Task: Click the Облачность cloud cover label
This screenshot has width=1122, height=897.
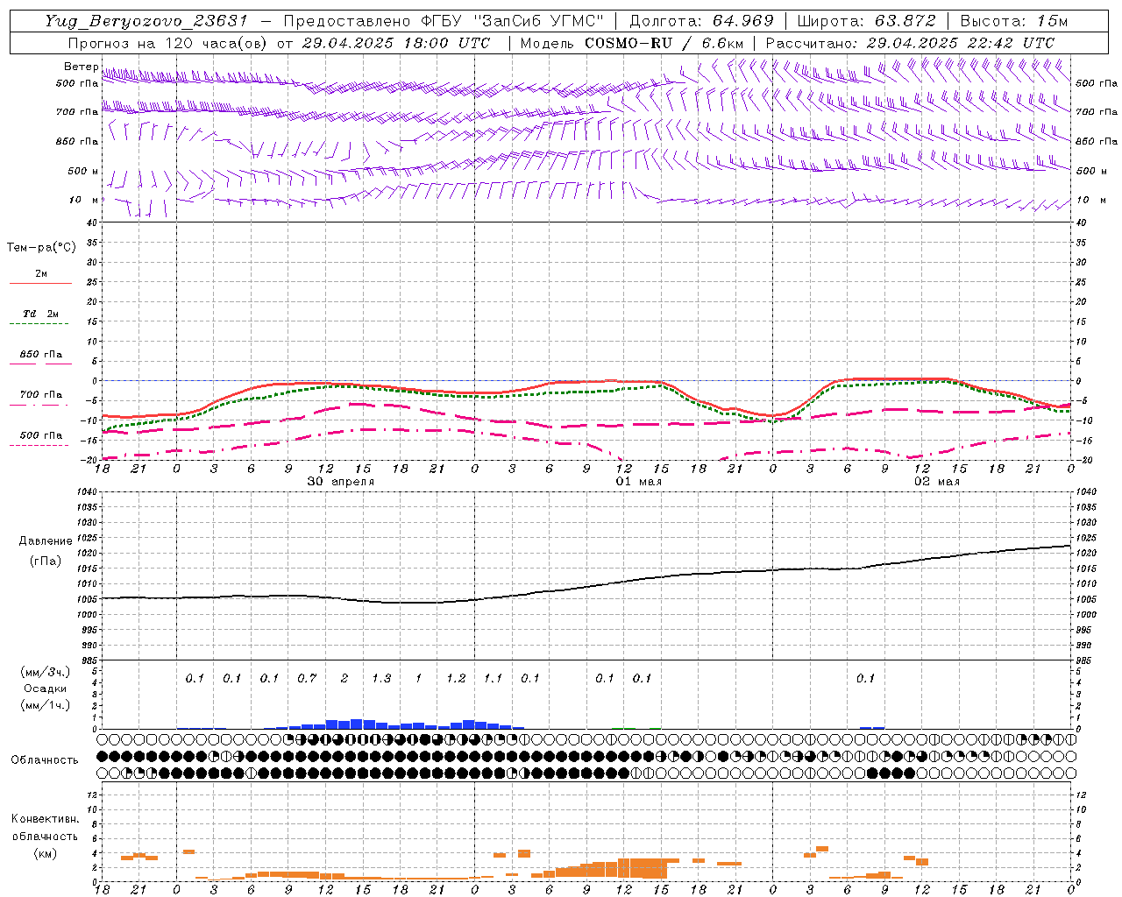Action: point(45,759)
